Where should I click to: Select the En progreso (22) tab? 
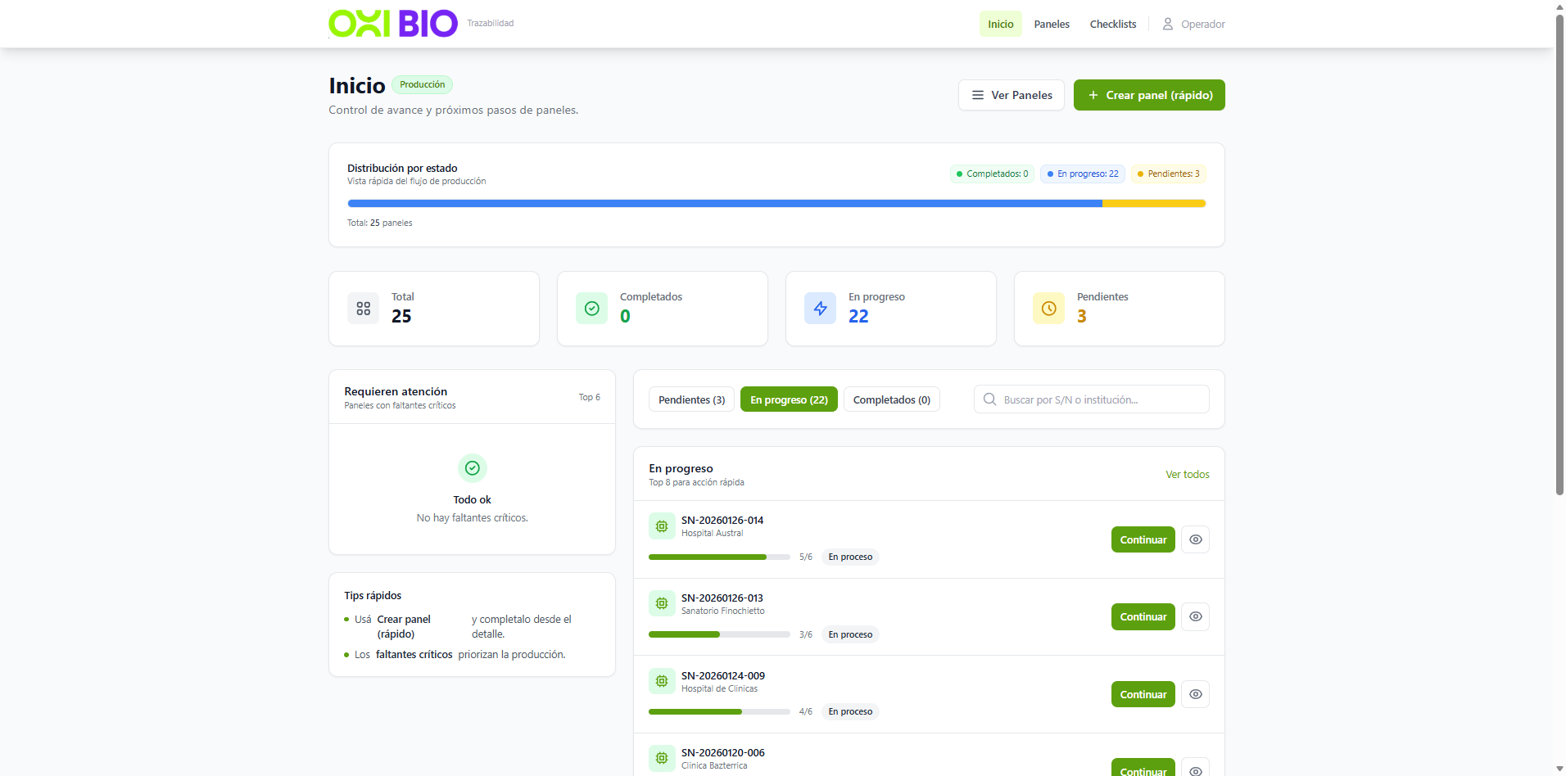[x=789, y=399]
